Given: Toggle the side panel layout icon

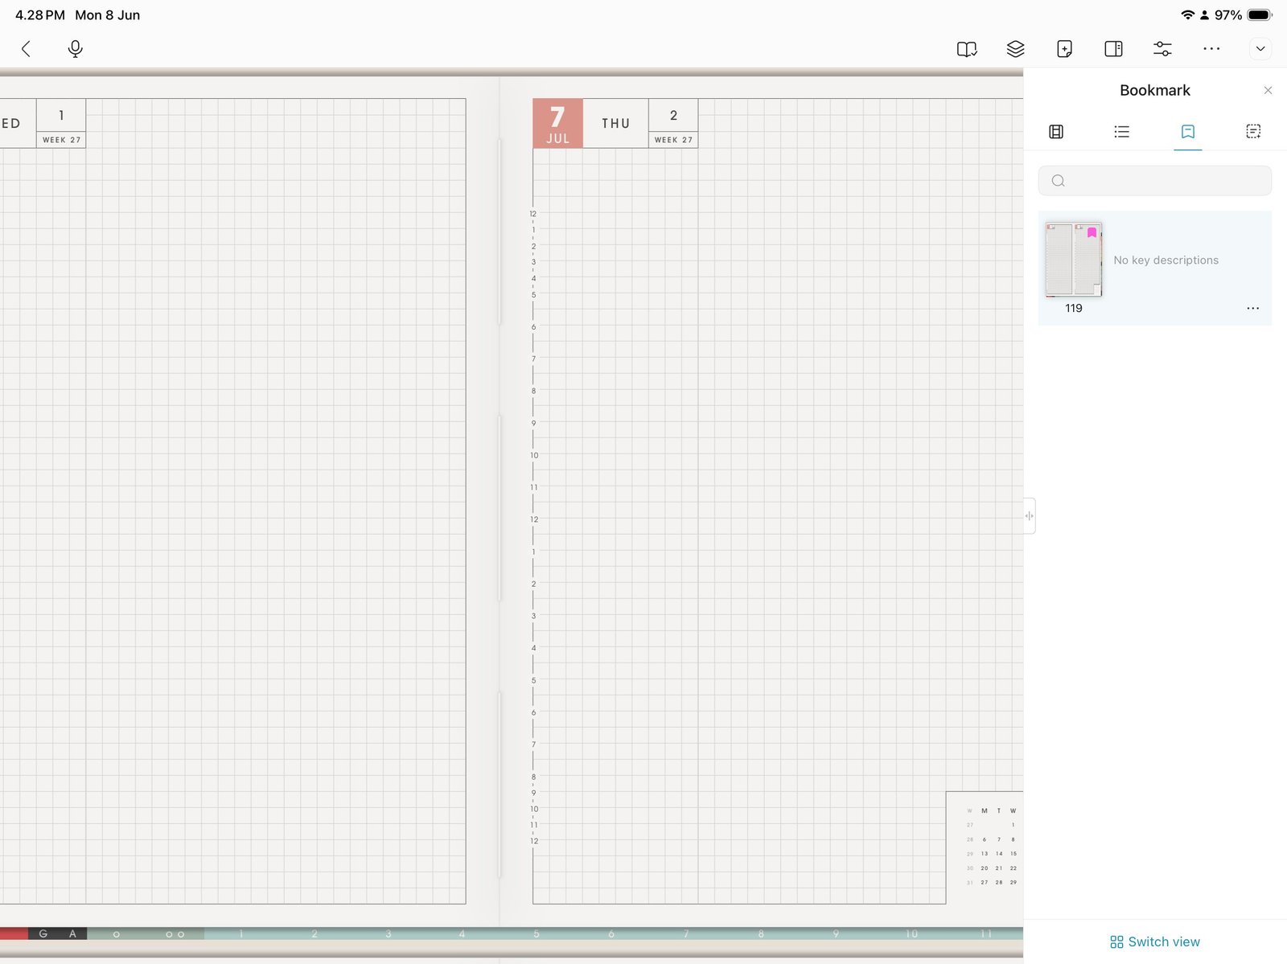Looking at the screenshot, I should pyautogui.click(x=1113, y=49).
